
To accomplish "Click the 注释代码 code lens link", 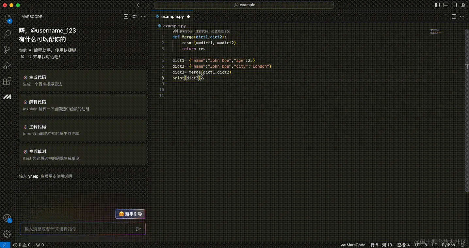I will coord(202,32).
